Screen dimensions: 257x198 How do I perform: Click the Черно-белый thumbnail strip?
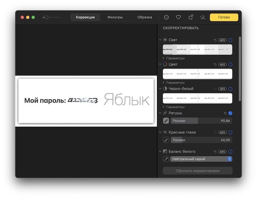(x=198, y=98)
